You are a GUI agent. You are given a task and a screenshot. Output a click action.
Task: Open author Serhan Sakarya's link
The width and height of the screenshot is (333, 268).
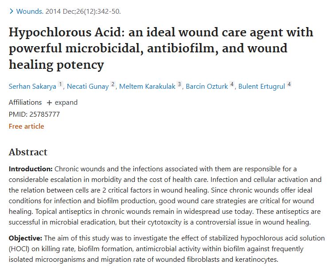tap(33, 87)
